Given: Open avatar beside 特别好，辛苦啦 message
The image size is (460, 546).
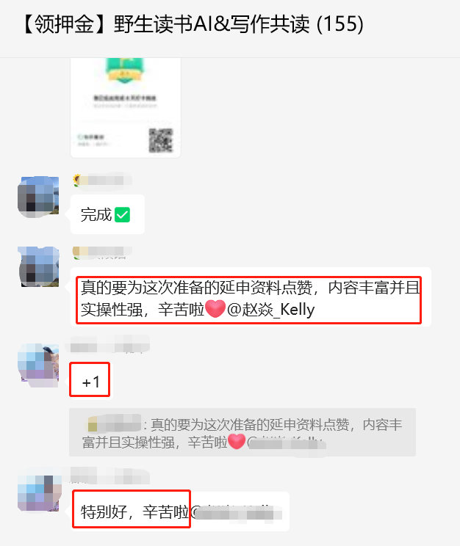Looking at the screenshot, I should (x=40, y=493).
